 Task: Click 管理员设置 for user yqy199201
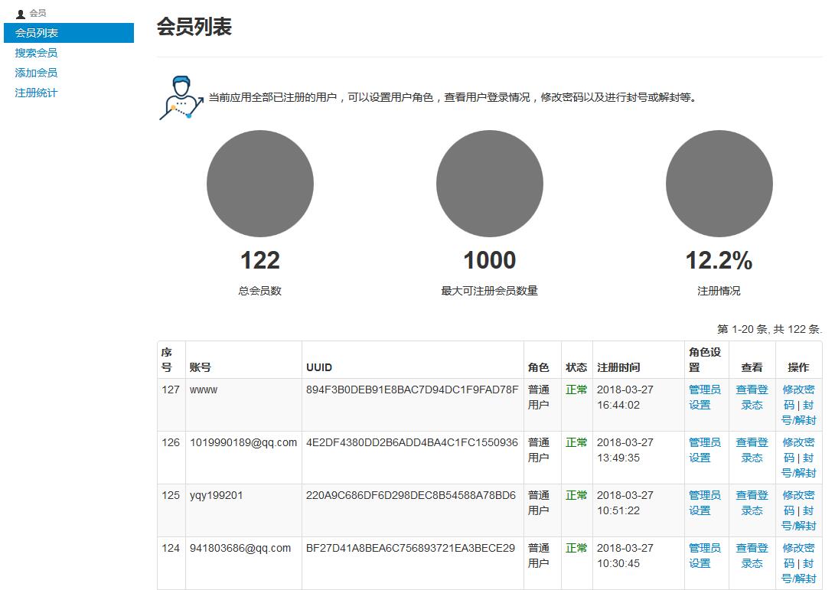pyautogui.click(x=705, y=503)
